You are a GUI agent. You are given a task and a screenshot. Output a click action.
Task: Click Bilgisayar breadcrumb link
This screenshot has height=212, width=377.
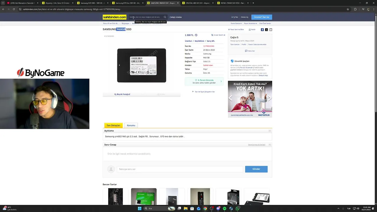[125, 23]
